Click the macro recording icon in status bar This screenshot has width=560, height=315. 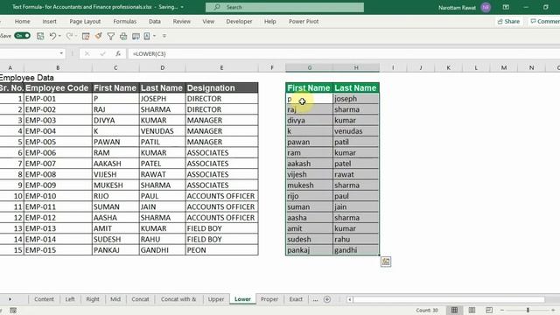pos(13,311)
